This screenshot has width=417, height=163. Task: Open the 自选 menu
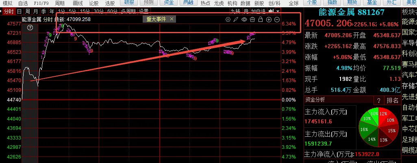click(23, 4)
